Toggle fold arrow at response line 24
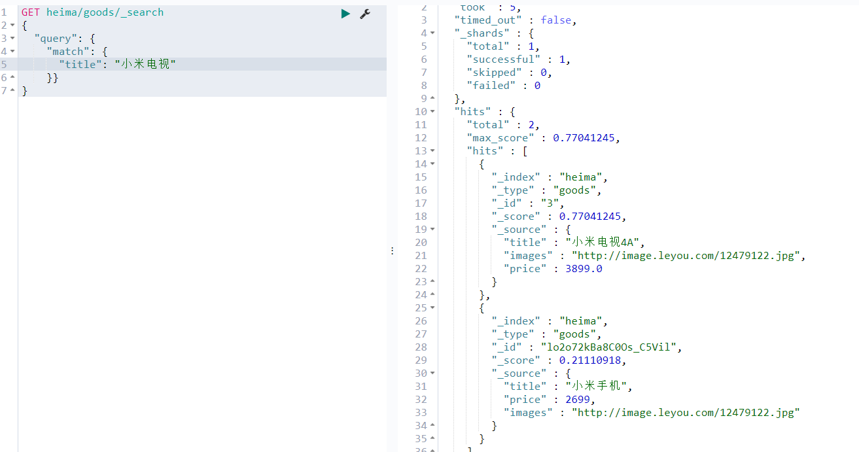 pyautogui.click(x=432, y=294)
